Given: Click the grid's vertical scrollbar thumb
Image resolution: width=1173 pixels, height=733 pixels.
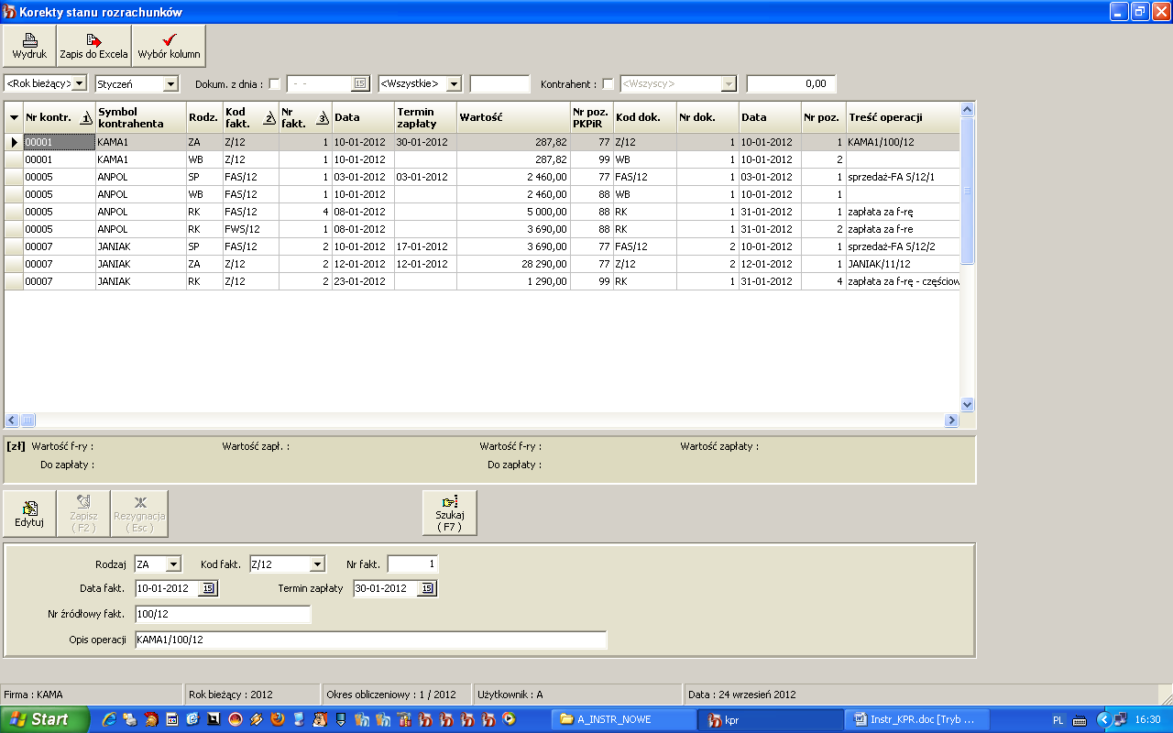Looking at the screenshot, I should (967, 191).
